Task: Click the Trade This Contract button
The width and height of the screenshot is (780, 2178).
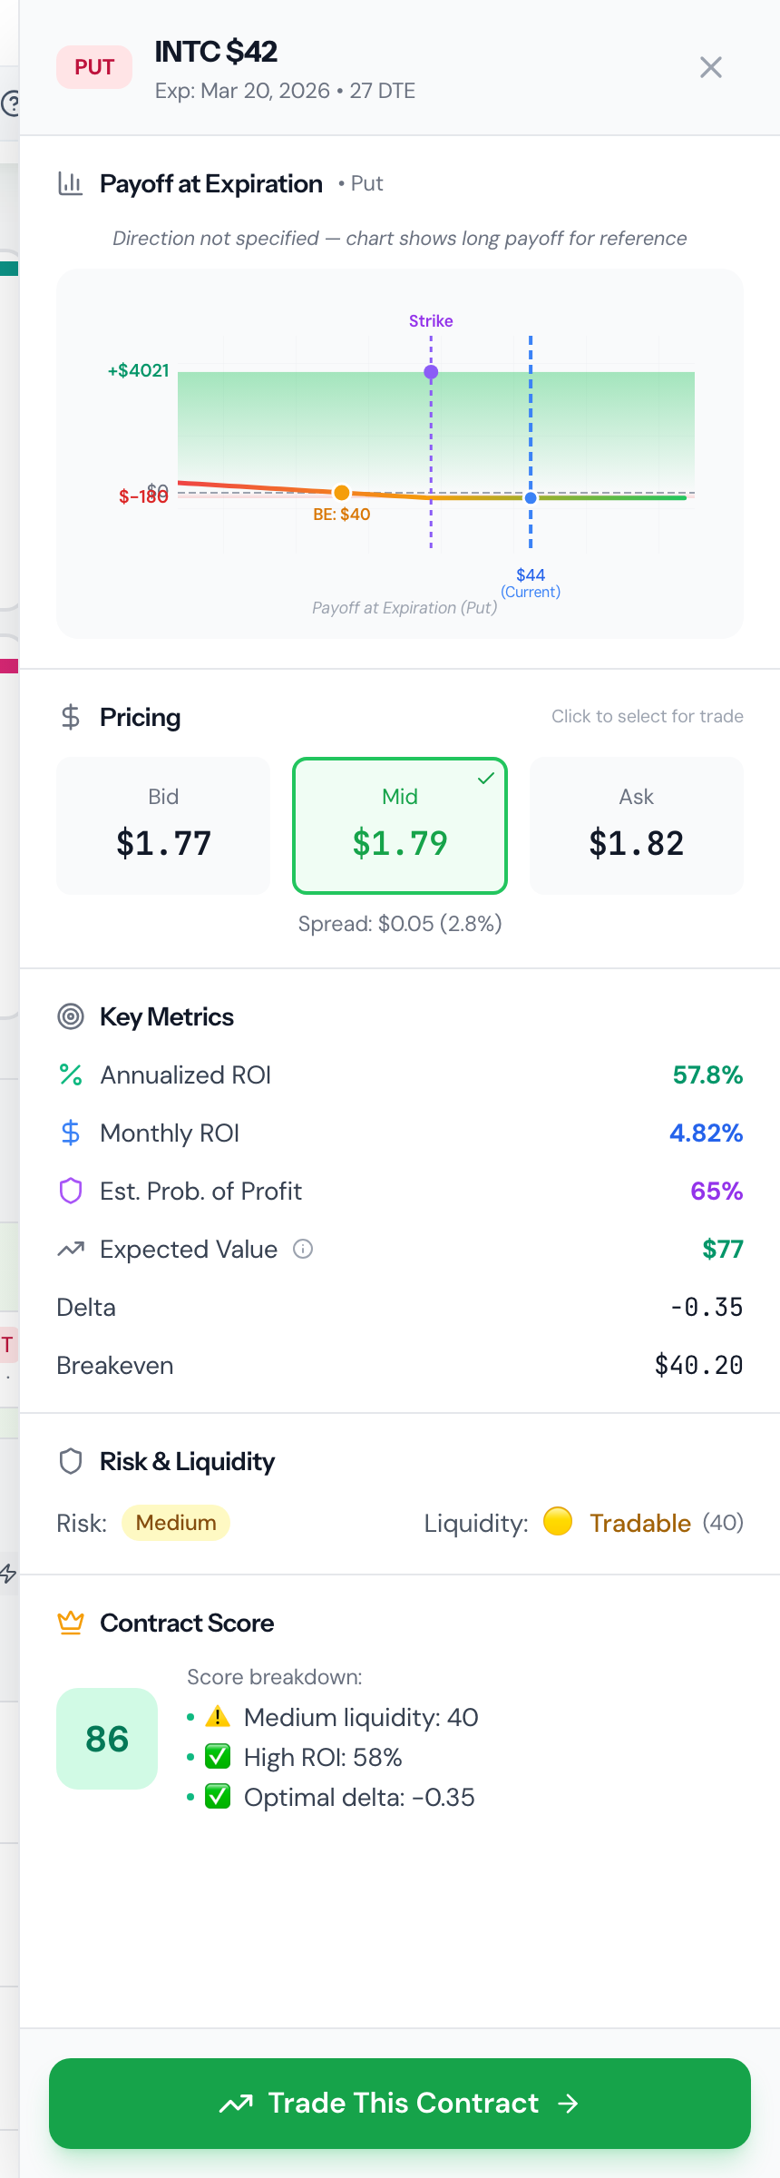Action: 400,2104
